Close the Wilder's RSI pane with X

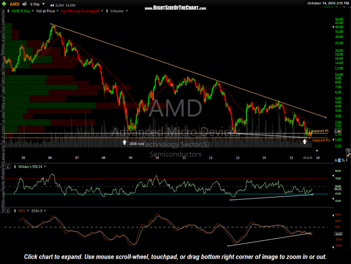(8, 167)
